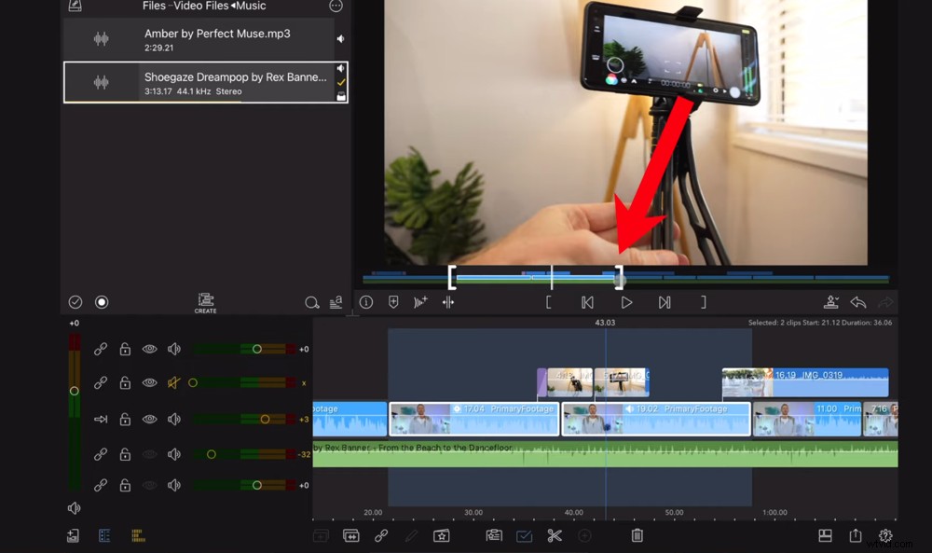
Task: Tap the link clips icon in the toolbar
Action: [x=380, y=535]
